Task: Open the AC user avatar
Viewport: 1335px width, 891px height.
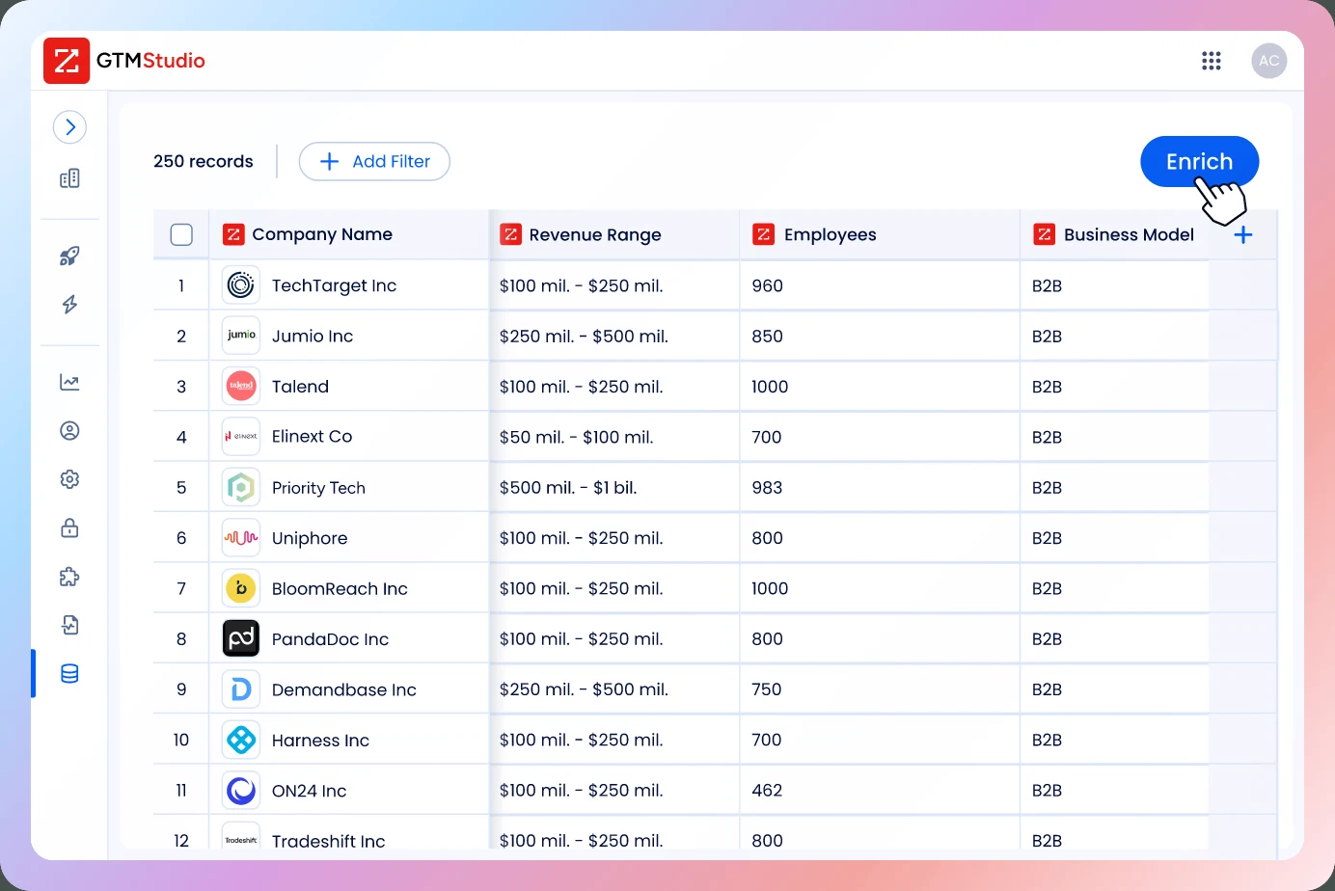Action: pyautogui.click(x=1269, y=61)
